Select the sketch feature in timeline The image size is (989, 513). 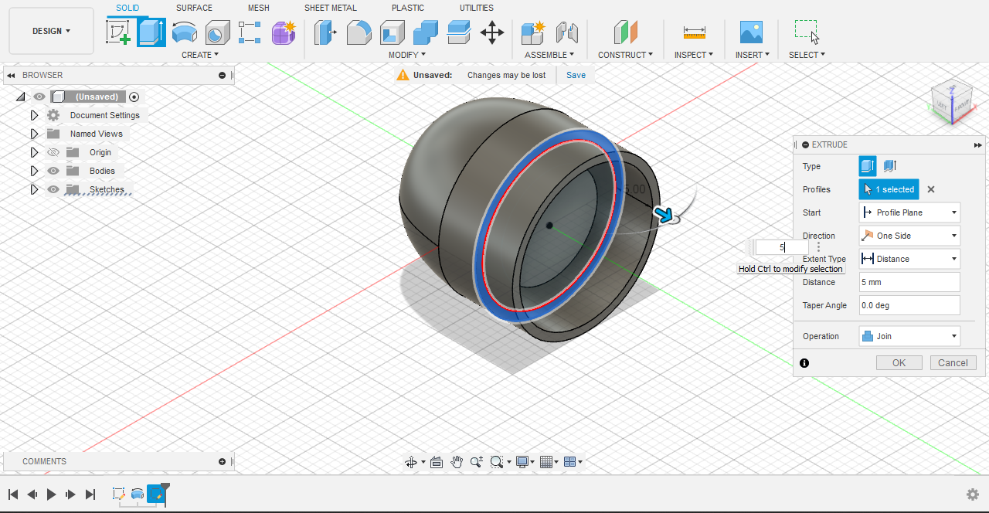coord(119,494)
